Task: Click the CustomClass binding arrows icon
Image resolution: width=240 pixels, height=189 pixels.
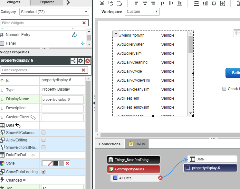Action: click(x=33, y=117)
